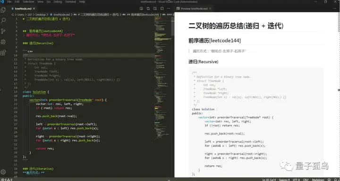Click the UTF-8 encoding indicator
The width and height of the screenshot is (340, 181).
point(296,180)
